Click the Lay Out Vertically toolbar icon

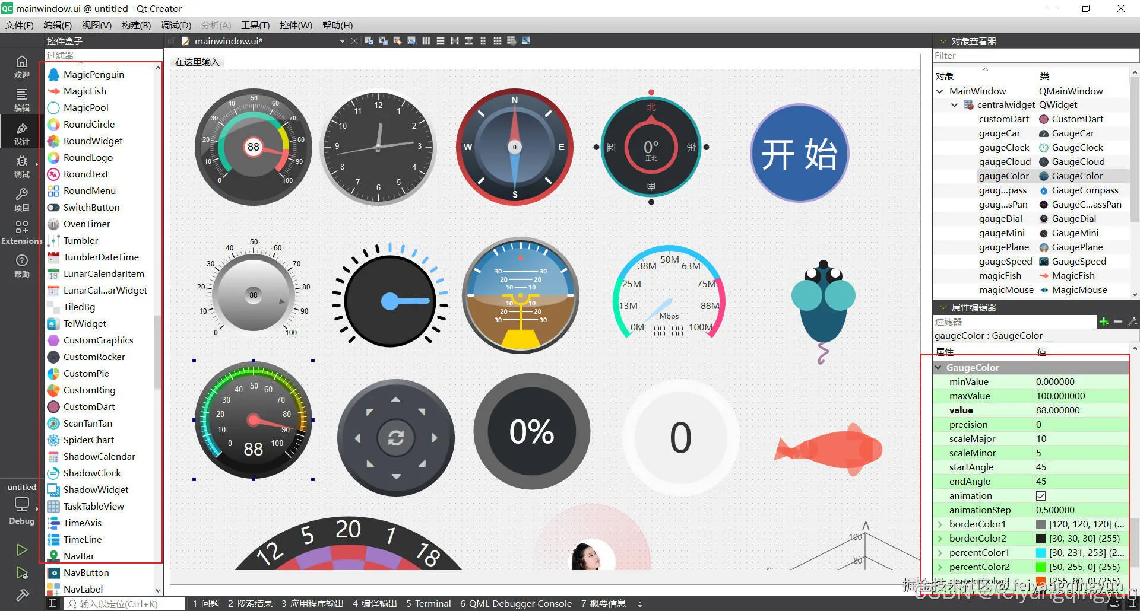point(441,41)
